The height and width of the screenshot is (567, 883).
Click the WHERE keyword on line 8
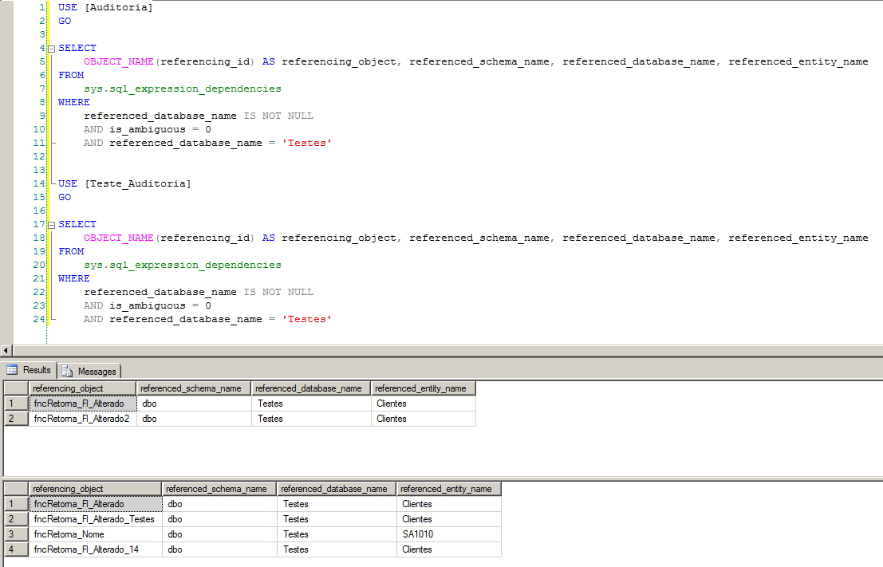(x=73, y=103)
